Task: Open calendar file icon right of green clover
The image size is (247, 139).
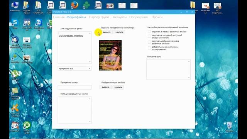Action: coord(98,5)
